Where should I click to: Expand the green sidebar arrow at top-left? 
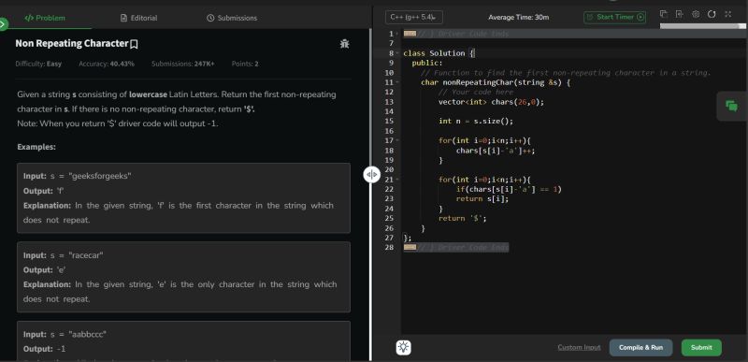[x=4, y=23]
